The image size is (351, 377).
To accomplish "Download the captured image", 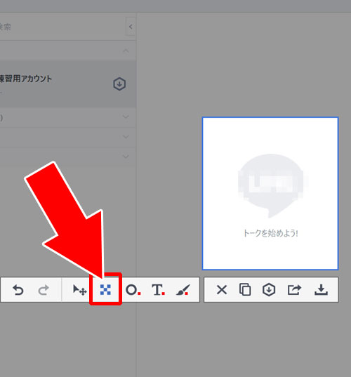I will coord(322,290).
